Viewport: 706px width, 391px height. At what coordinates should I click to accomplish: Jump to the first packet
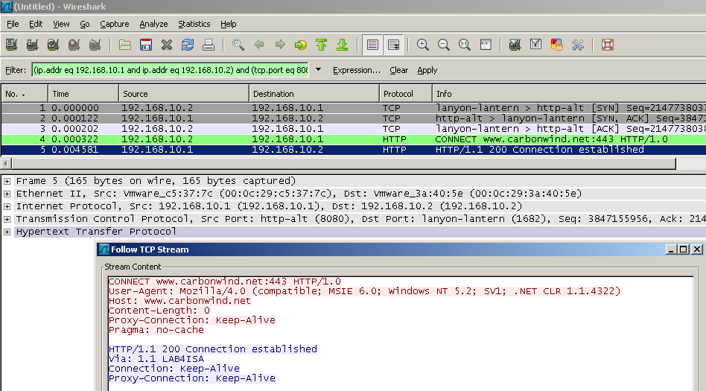click(322, 45)
